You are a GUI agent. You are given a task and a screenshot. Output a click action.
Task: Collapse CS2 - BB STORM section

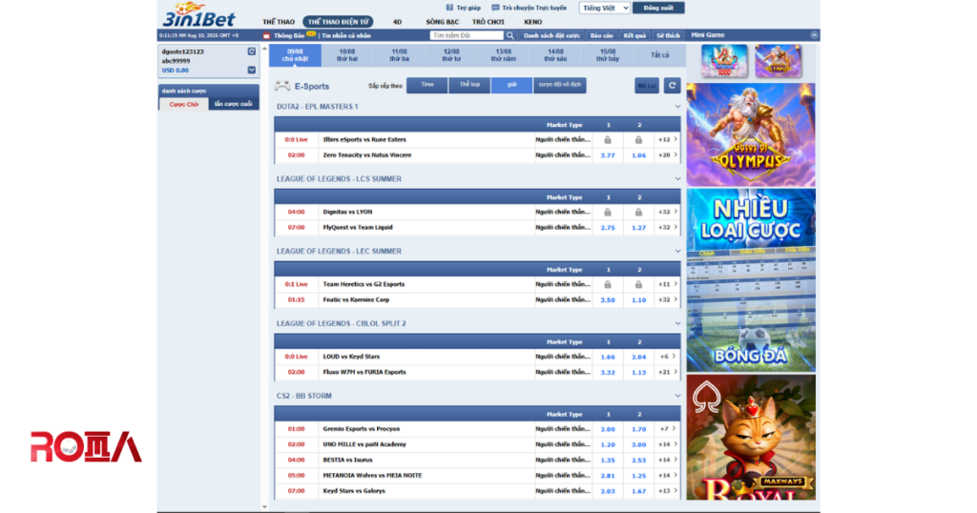(677, 396)
